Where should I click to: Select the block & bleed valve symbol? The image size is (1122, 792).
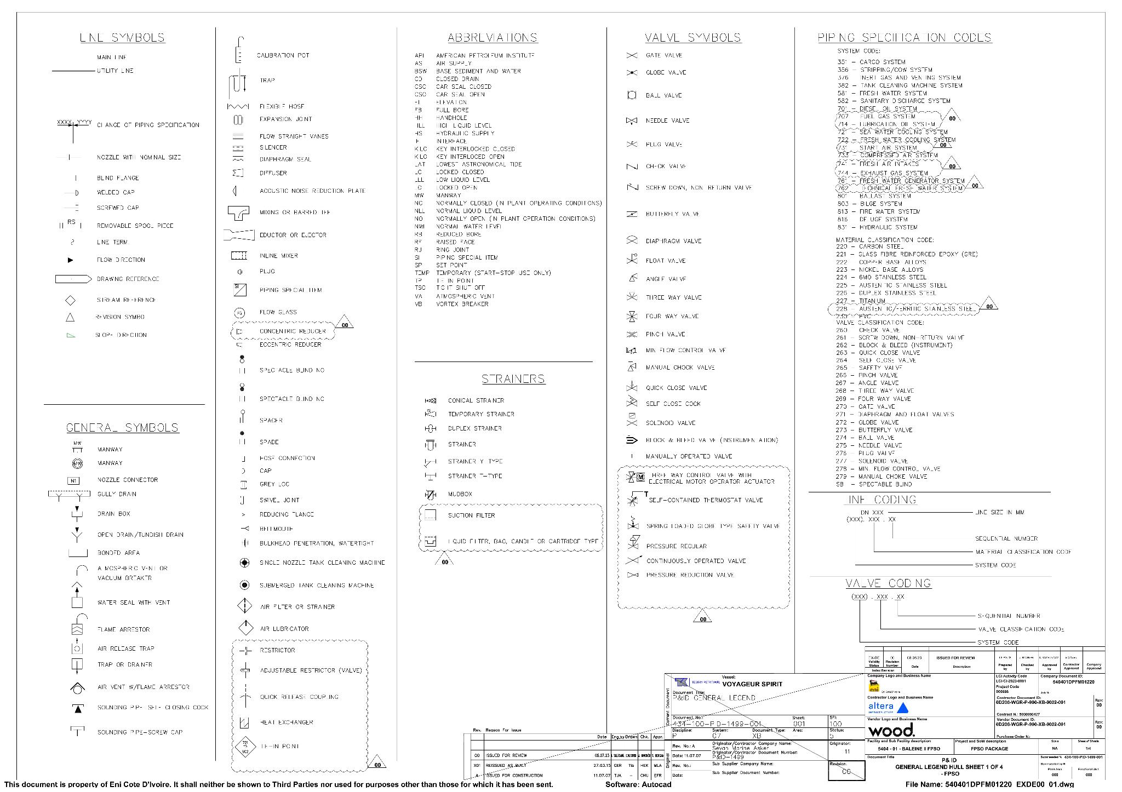(x=632, y=440)
